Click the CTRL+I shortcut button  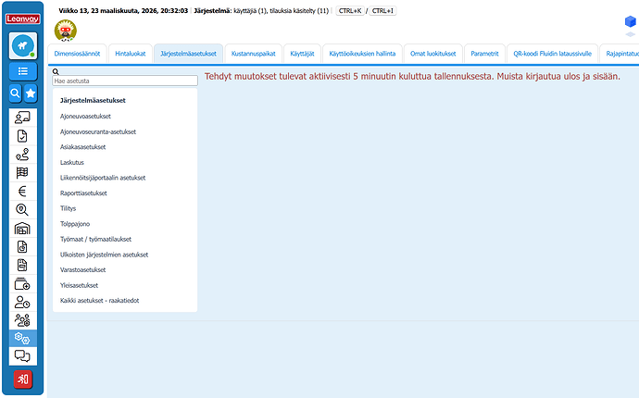382,11
